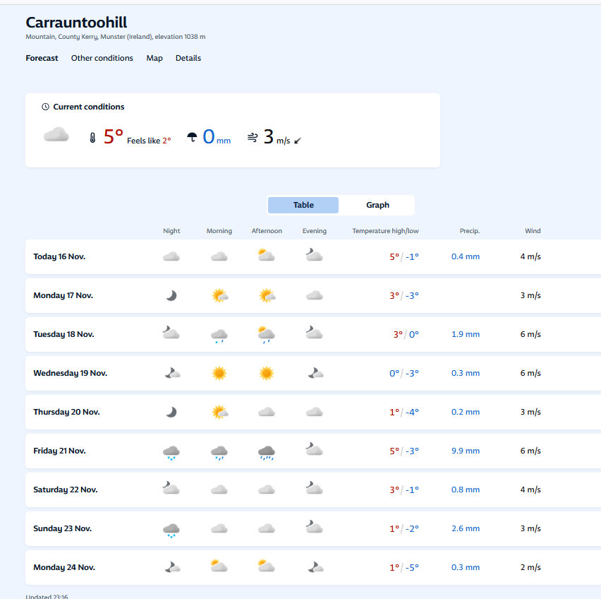Expand the Thursday 20 Nov. forecast row
This screenshot has width=601, height=599.
pos(313,412)
